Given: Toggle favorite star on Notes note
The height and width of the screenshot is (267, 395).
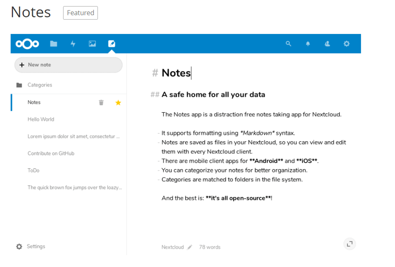Looking at the screenshot, I should tap(118, 103).
